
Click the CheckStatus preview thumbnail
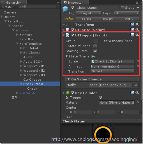pyautogui.click(x=103, y=134)
